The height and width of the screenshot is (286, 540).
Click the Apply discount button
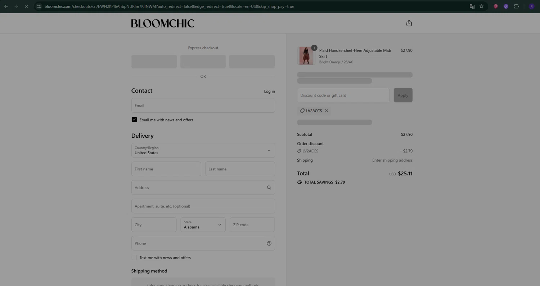coord(403,95)
